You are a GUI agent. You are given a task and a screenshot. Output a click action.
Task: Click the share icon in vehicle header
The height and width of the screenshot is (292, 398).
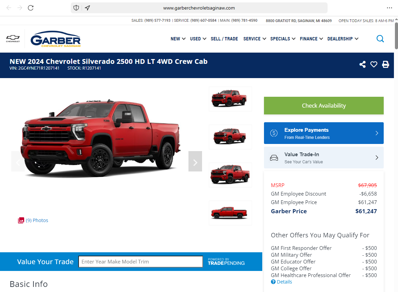(363, 64)
